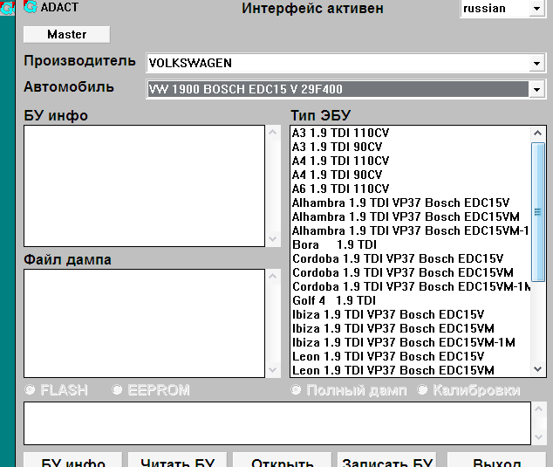The height and width of the screenshot is (467, 553).
Task: Click БУ инфо box scroll down arrow
Action: 273,239
